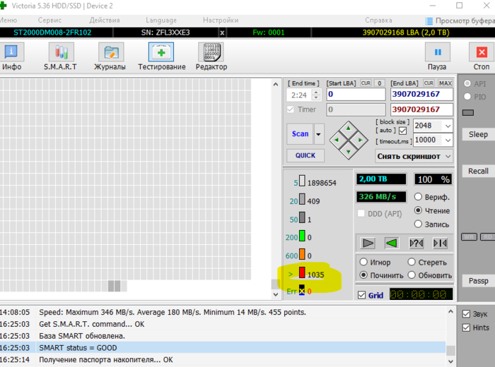Click the dark gray 50 ms block swatch
Screen dimensions: 495x367
click(302, 217)
